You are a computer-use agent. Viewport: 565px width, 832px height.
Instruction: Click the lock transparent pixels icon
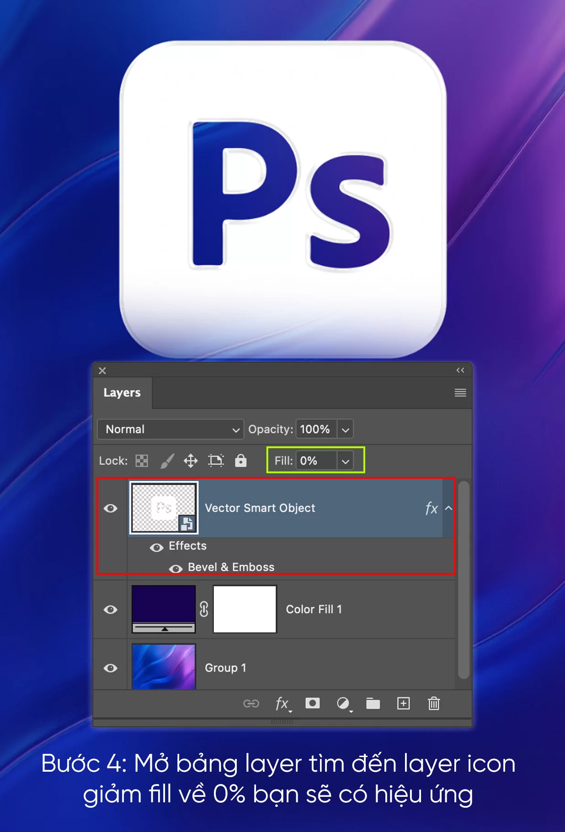(142, 461)
